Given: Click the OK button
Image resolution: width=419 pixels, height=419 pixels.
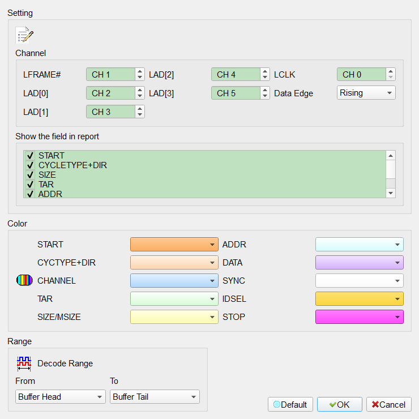Looking at the screenshot, I should pos(339,404).
